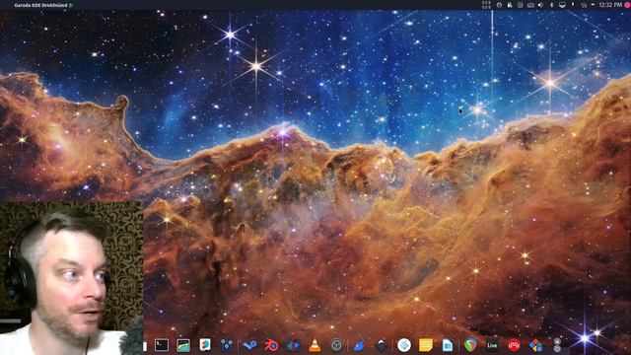Launch the system monitor graph icon
The image size is (631, 355).
(183, 345)
